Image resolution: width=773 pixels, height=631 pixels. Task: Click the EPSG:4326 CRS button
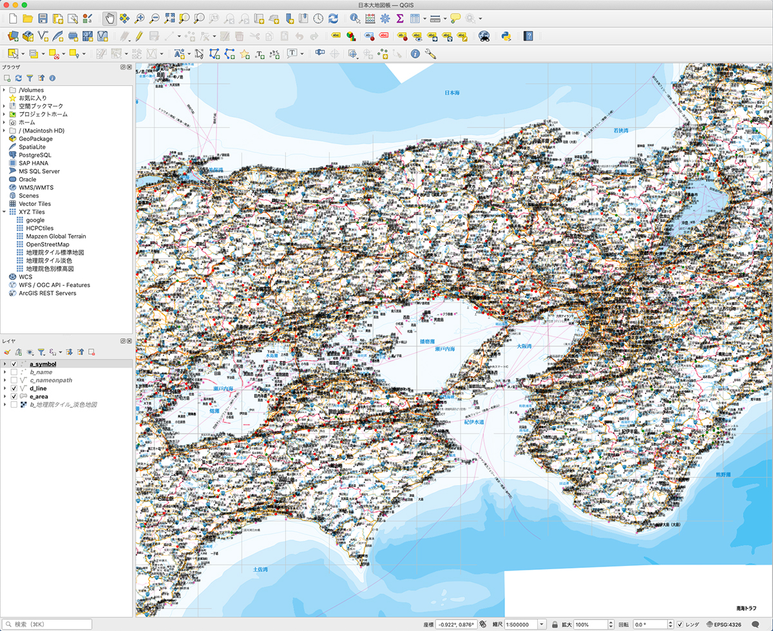click(x=723, y=625)
